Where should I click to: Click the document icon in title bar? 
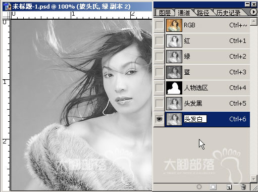point(7,7)
